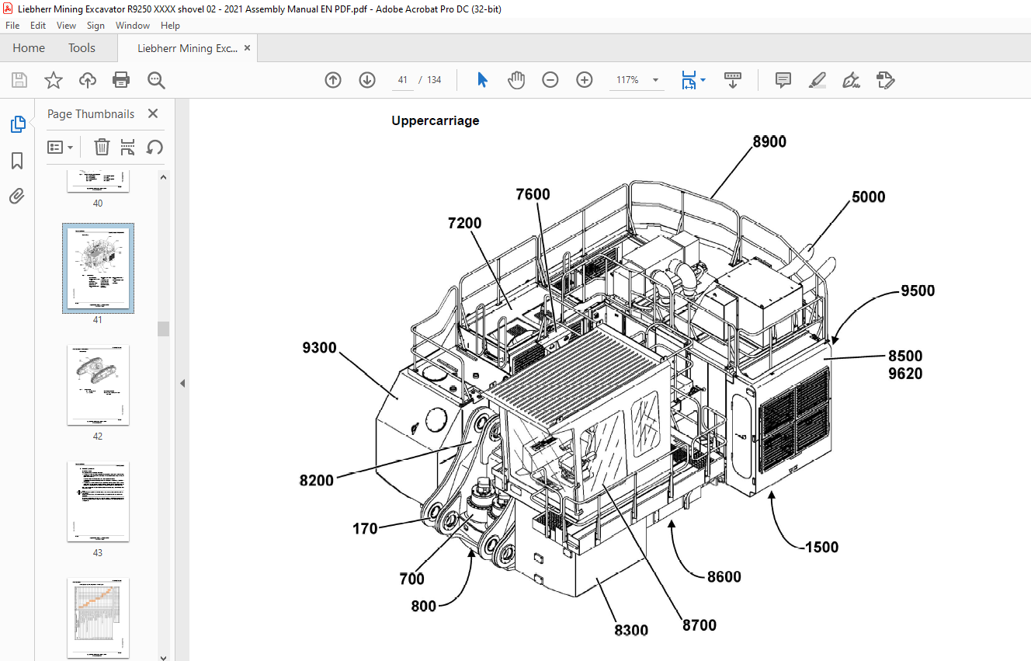This screenshot has width=1031, height=661.
Task: Open thumbnail options dropdown menu
Action: coord(61,147)
